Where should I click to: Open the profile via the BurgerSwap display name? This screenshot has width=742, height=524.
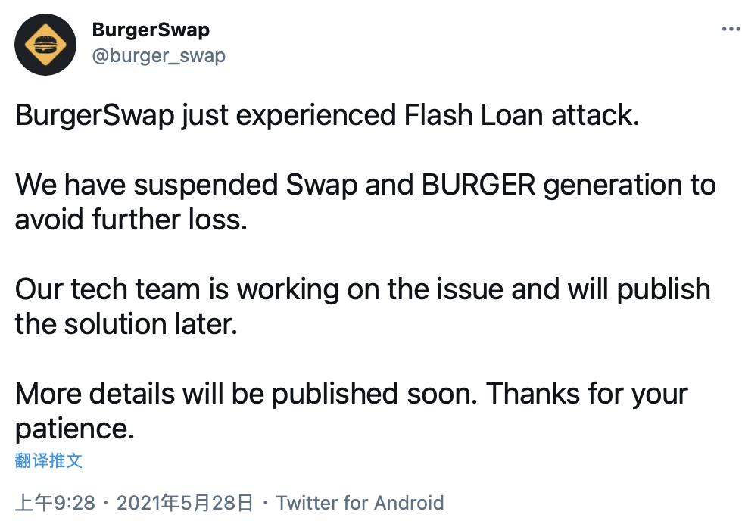pos(150,30)
